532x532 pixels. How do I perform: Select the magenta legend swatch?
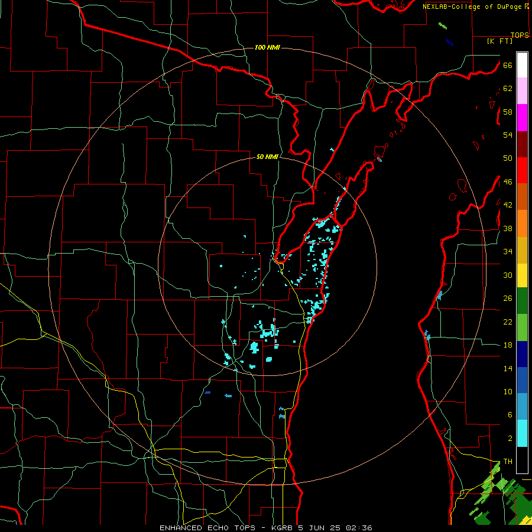pyautogui.click(x=522, y=118)
